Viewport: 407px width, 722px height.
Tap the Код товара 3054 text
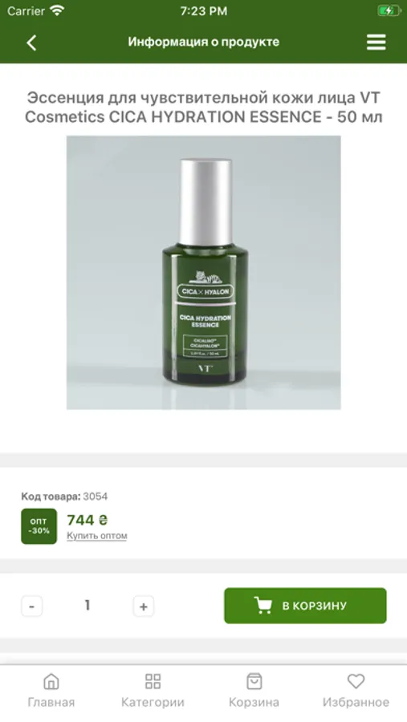(64, 497)
